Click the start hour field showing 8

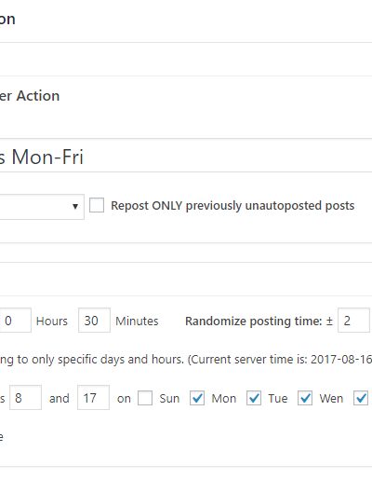(x=25, y=398)
